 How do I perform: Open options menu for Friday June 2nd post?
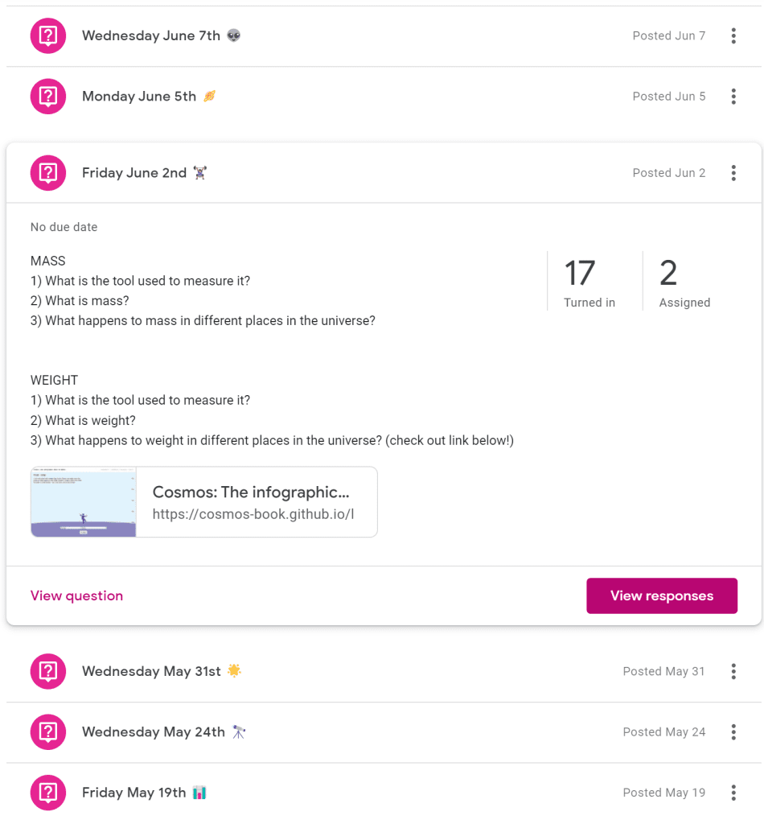click(x=733, y=172)
